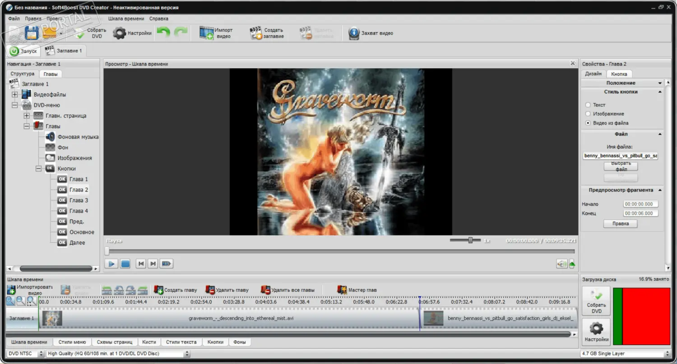
Task: Click Удалить все главы icon
Action: coord(265,290)
